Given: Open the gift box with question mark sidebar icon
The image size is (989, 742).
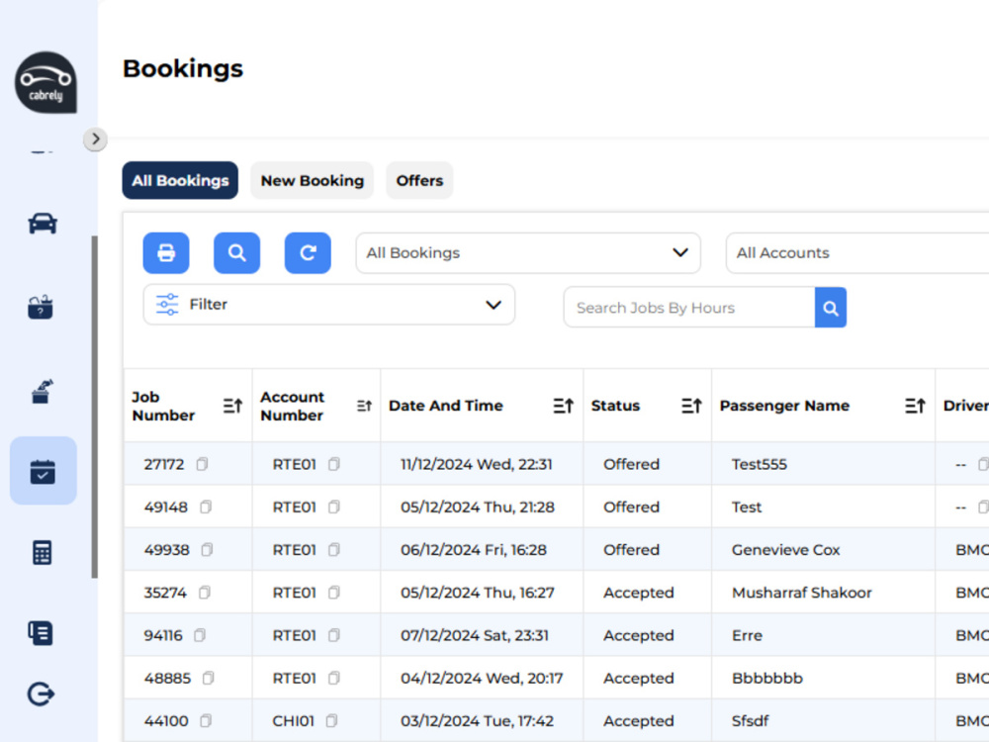Looking at the screenshot, I should (x=41, y=308).
